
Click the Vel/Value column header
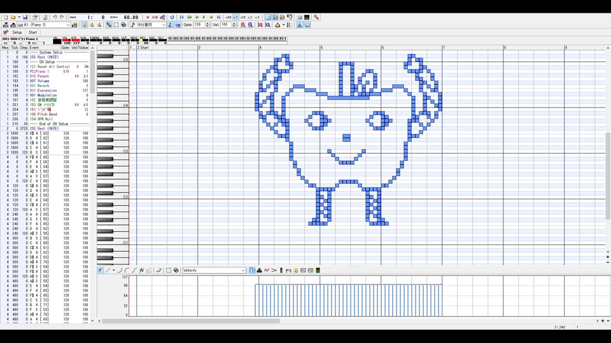click(80, 48)
